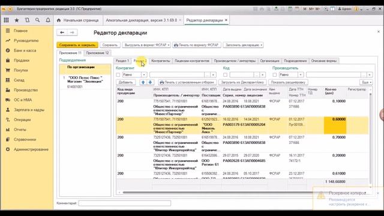Open Контрагент comparison type dropdown Равно

point(144,74)
